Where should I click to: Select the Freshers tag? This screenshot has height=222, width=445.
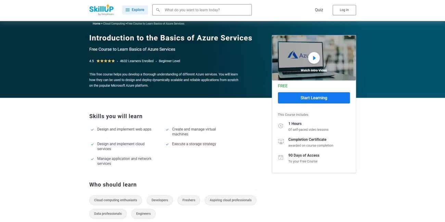pyautogui.click(x=189, y=200)
